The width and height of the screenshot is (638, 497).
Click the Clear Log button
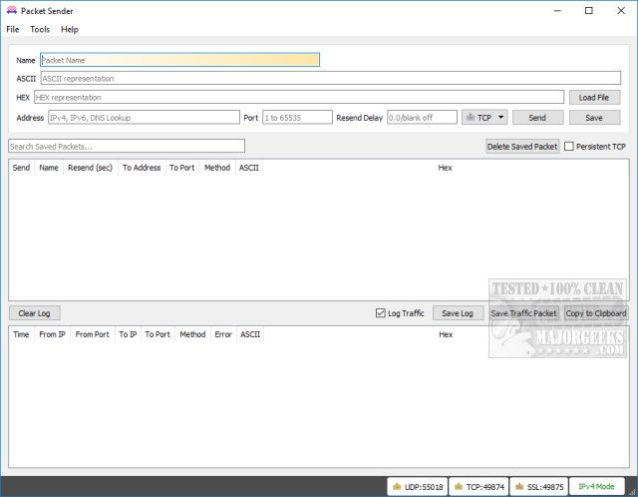(x=34, y=313)
